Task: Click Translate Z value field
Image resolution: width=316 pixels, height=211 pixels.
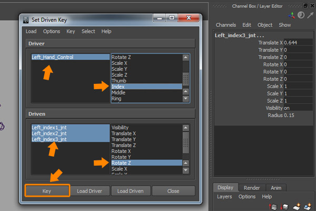Action: tap(298, 57)
